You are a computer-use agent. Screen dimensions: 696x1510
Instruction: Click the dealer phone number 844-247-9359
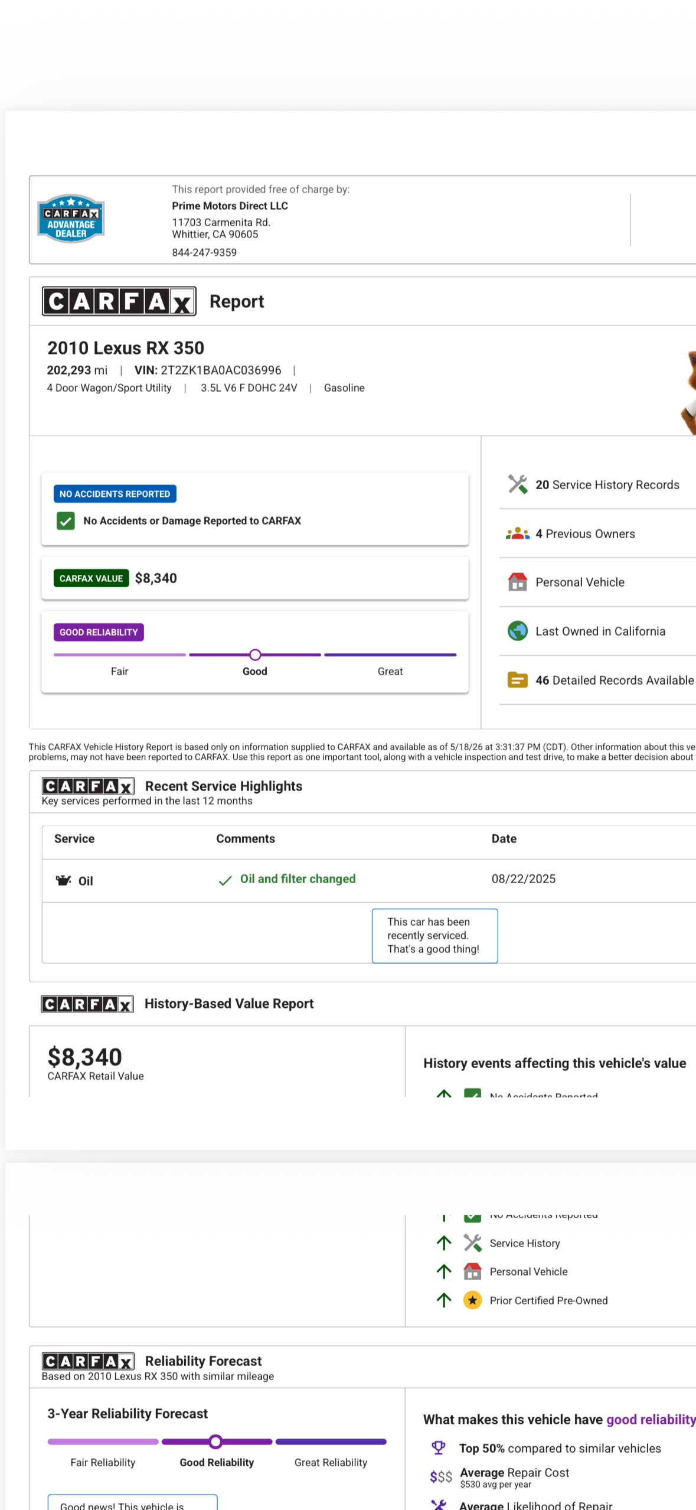[204, 252]
